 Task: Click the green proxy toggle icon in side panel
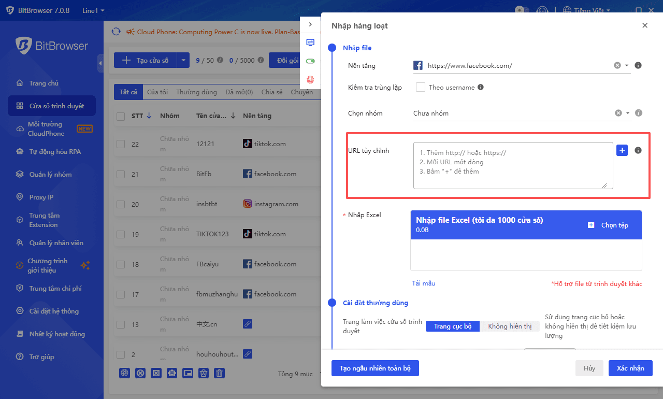(x=310, y=61)
